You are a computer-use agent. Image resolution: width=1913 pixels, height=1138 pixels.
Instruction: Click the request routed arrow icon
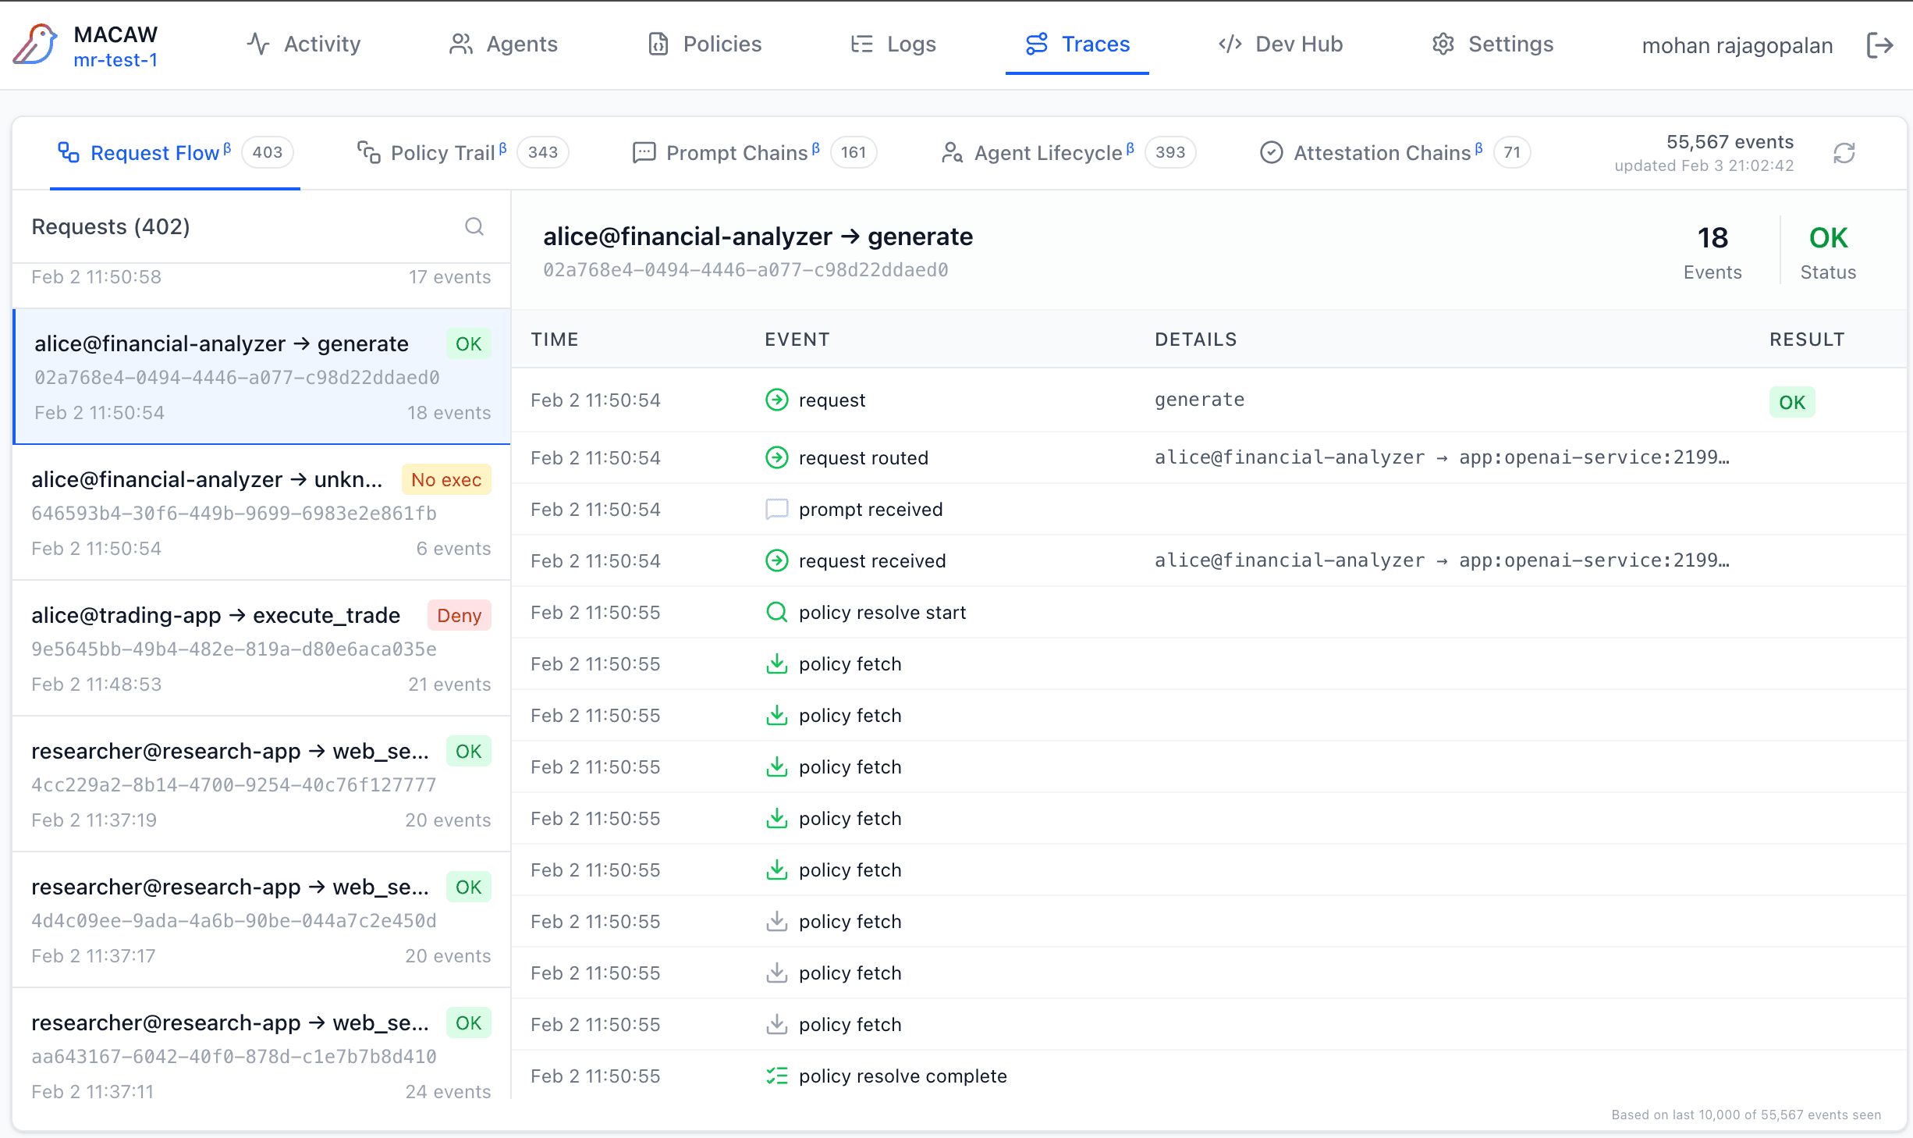tap(776, 457)
